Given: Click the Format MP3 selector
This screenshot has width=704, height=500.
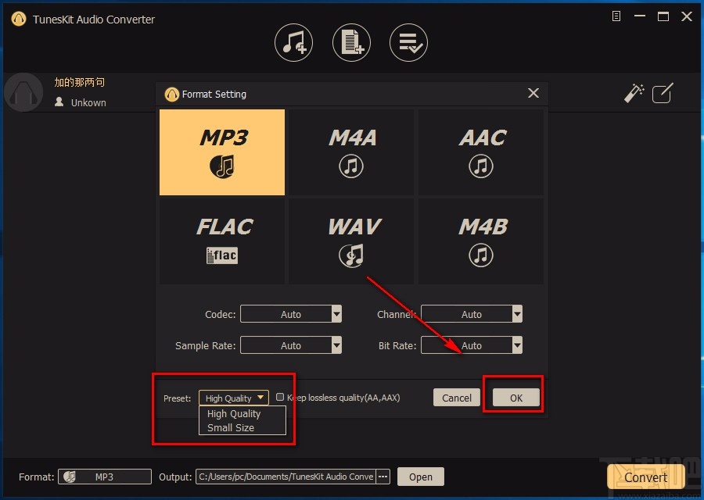Looking at the screenshot, I should coord(105,477).
